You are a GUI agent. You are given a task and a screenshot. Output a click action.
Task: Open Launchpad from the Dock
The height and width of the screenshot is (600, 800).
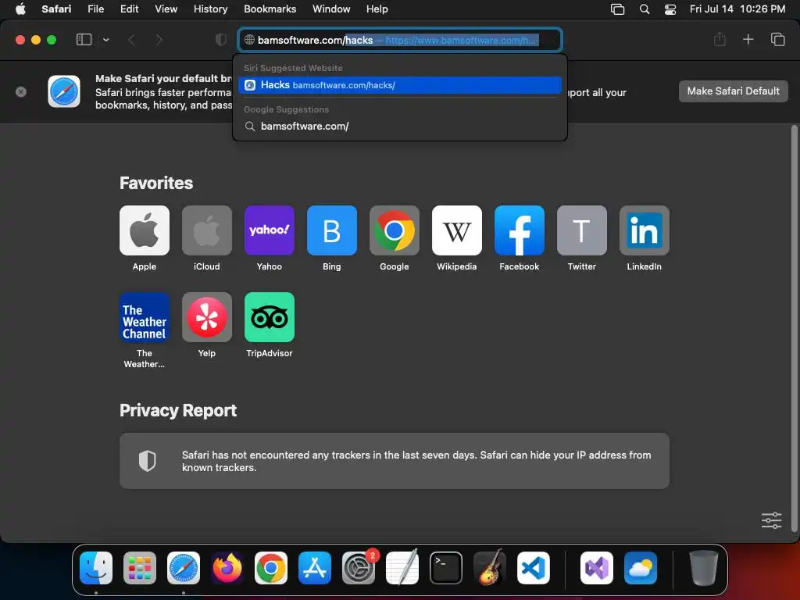[x=140, y=567]
